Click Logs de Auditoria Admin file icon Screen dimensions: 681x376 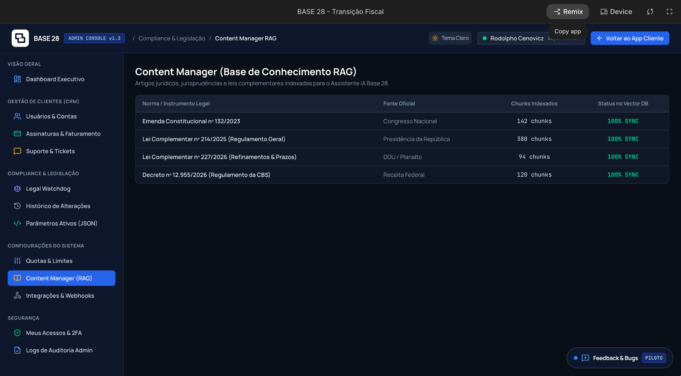(17, 350)
